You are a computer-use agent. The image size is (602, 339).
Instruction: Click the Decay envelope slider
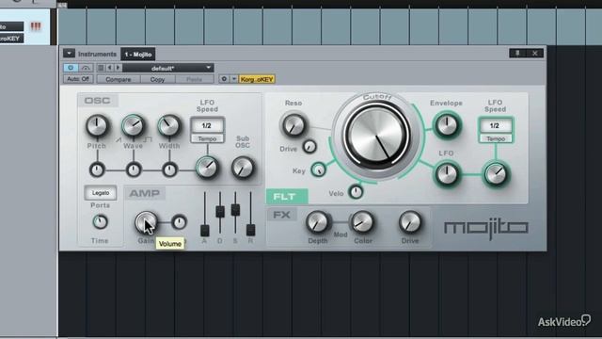coord(220,211)
